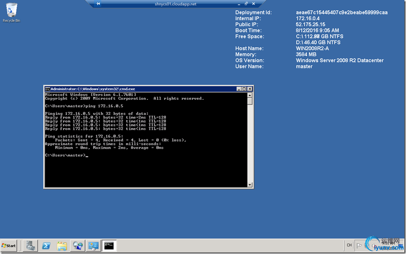Click the 'ping 172.16.0.5' command line text
This screenshot has width=406, height=254.
(104, 106)
